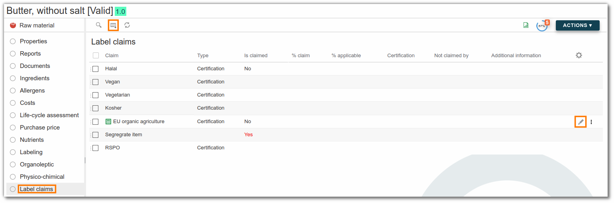Image resolution: width=614 pixels, height=203 pixels.
Task: Sort by the Claim column header
Action: pyautogui.click(x=112, y=56)
